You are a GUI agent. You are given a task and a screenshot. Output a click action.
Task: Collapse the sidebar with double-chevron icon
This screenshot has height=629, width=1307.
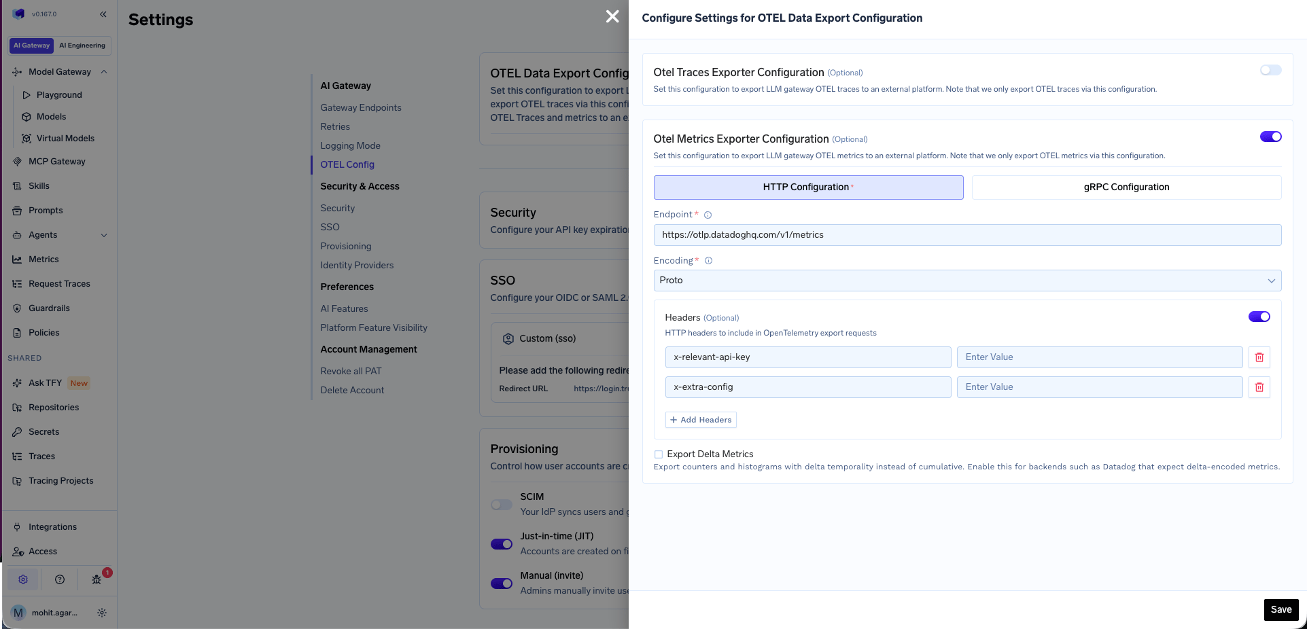pos(103,14)
